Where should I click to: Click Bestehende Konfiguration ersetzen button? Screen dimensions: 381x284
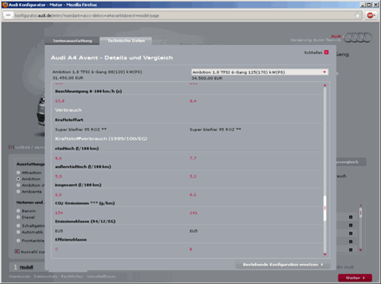click(x=283, y=264)
